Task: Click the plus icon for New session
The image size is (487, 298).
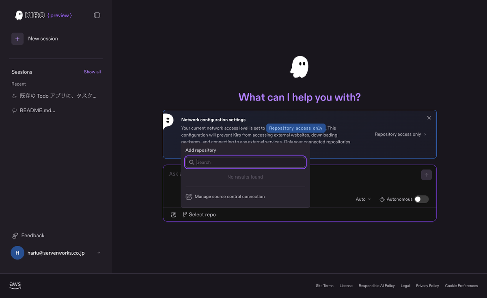Action: pos(17,39)
